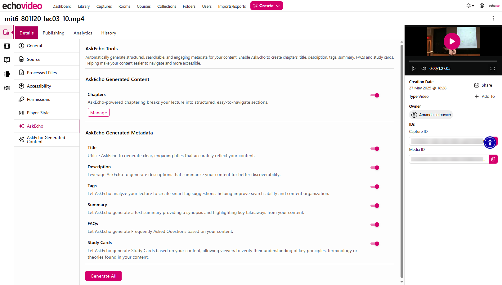Click the small play control in player bar
This screenshot has width=502, height=285.
(414, 69)
